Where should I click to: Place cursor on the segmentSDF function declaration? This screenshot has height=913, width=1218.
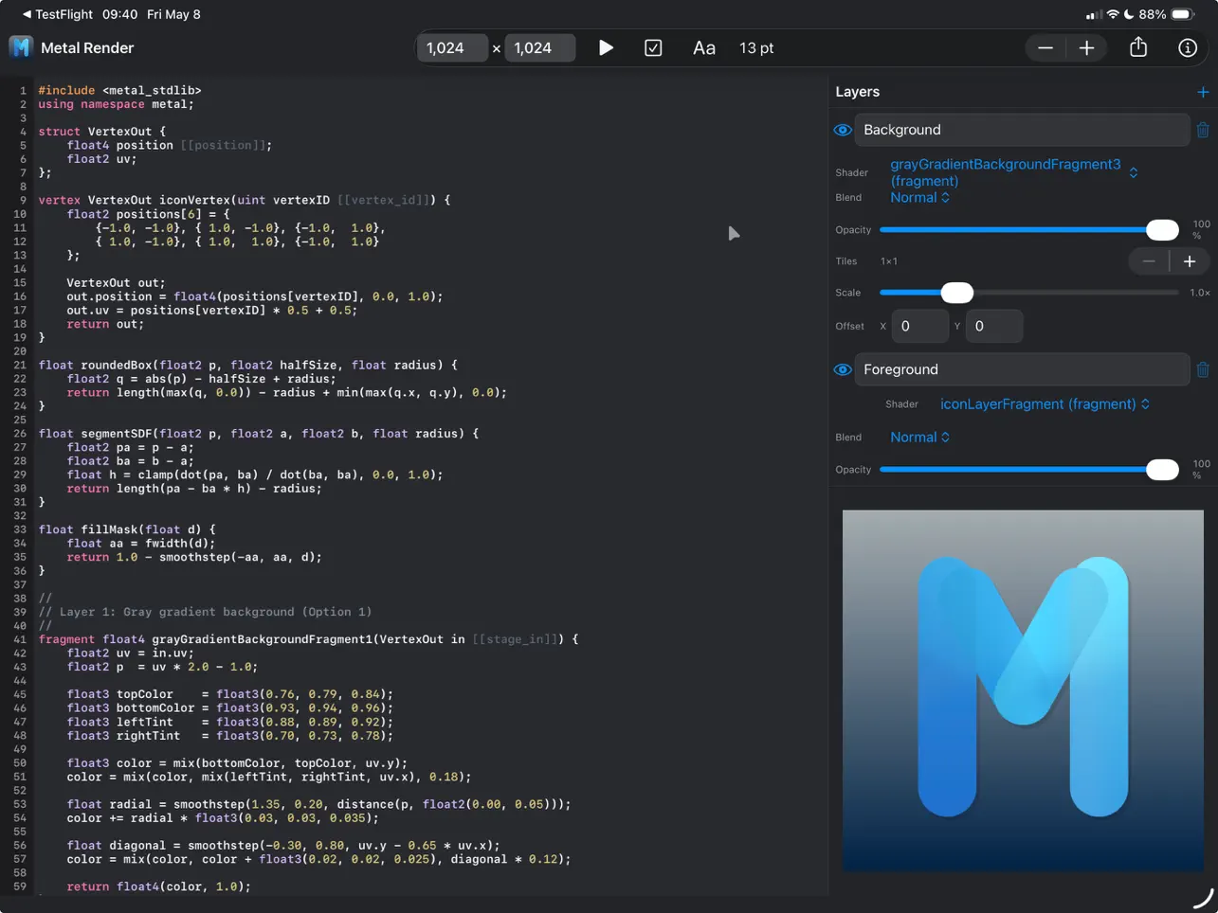259,434
